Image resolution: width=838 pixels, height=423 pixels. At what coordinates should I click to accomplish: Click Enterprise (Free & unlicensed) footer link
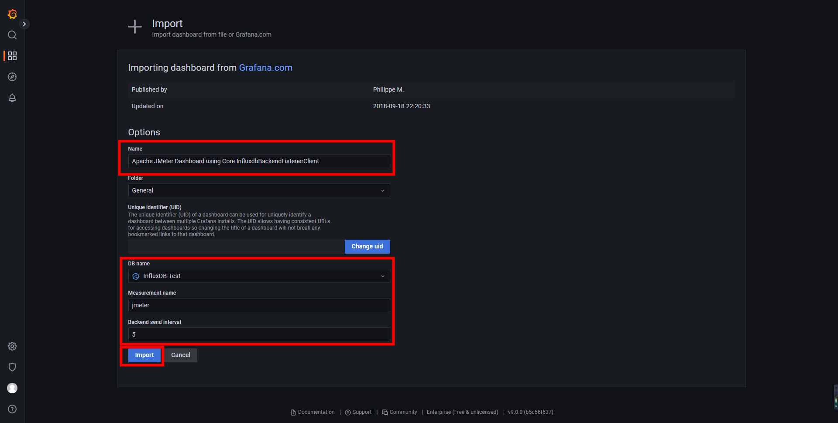(x=462, y=412)
